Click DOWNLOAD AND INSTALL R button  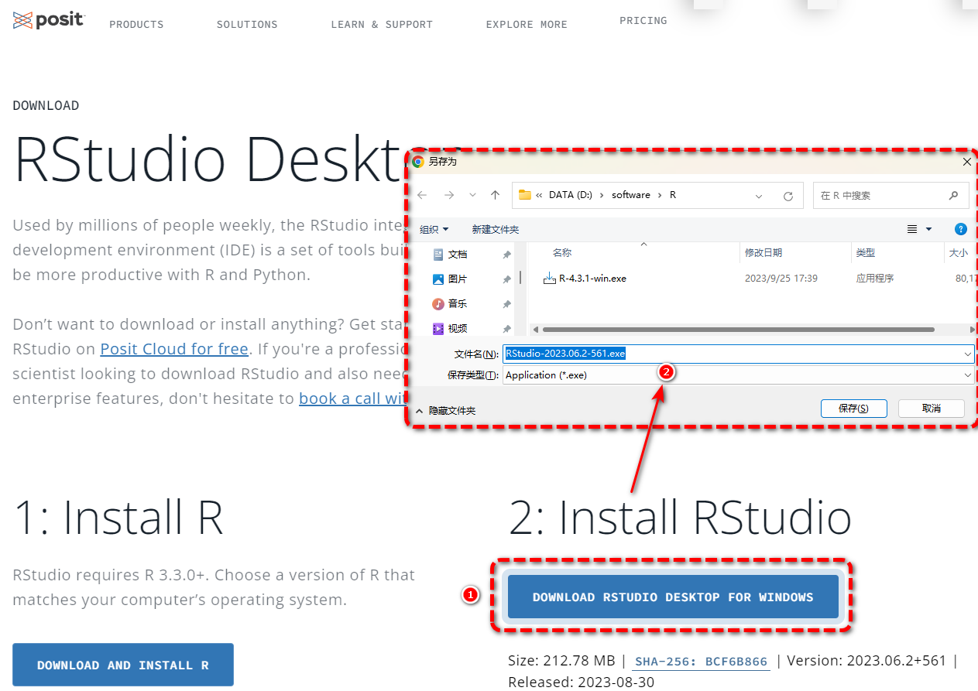coord(123,665)
